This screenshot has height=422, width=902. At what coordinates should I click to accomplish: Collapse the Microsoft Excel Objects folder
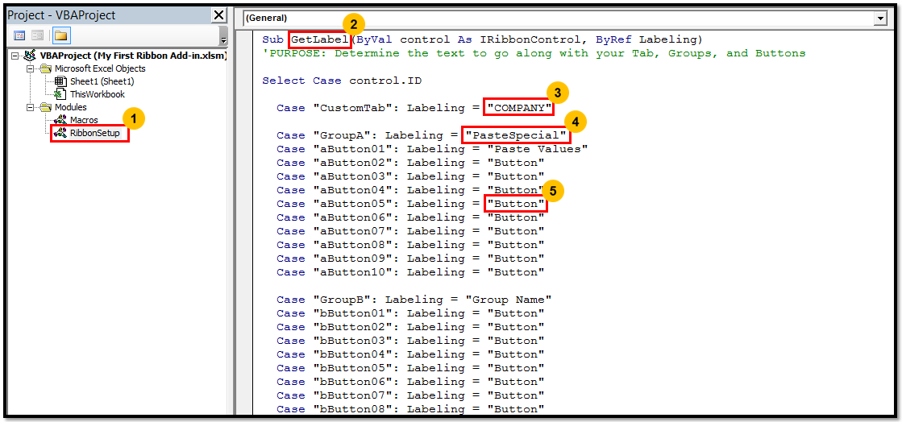30,68
